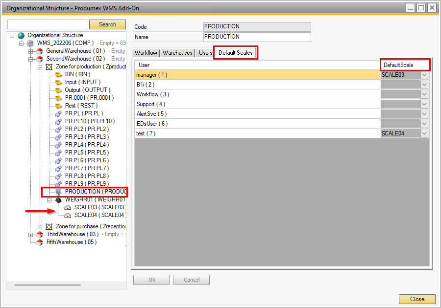This screenshot has width=441, height=308.
Task: Collapse the SecondWarehouse tree node
Action: pyautogui.click(x=31, y=59)
